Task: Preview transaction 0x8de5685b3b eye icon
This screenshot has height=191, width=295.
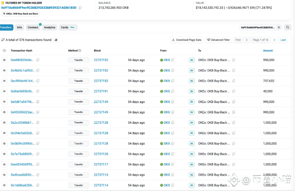Action: point(4,91)
